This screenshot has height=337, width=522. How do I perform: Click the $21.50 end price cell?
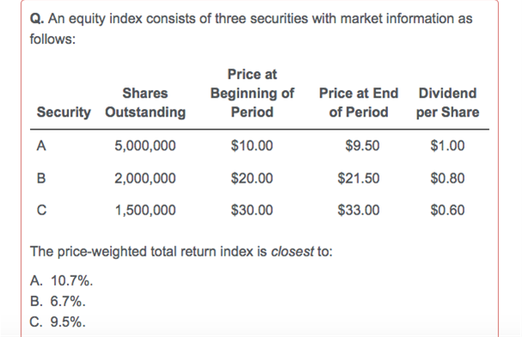[359, 178]
